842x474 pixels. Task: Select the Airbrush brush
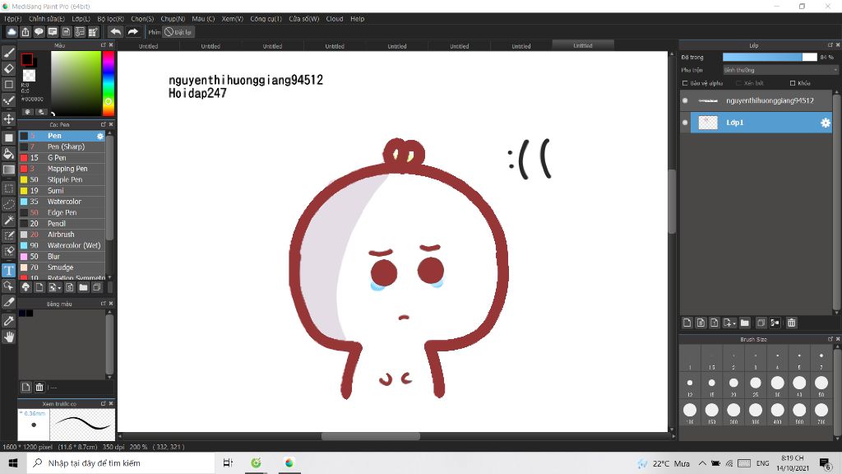click(x=62, y=235)
